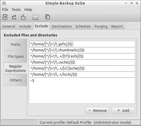Open the Purging tab
Viewport: 141px width, 126px height.
point(101,26)
